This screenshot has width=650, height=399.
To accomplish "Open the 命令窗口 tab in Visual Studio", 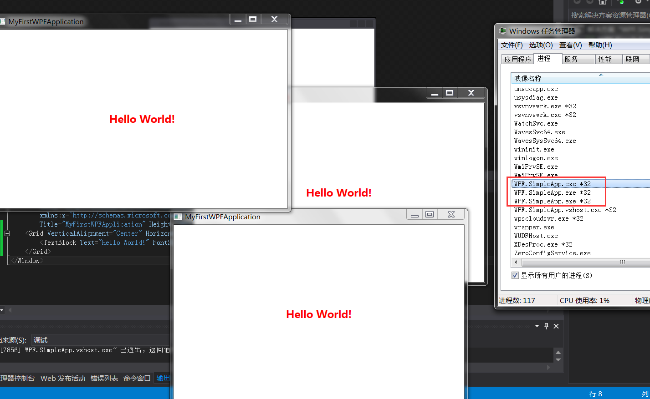I will (x=137, y=378).
